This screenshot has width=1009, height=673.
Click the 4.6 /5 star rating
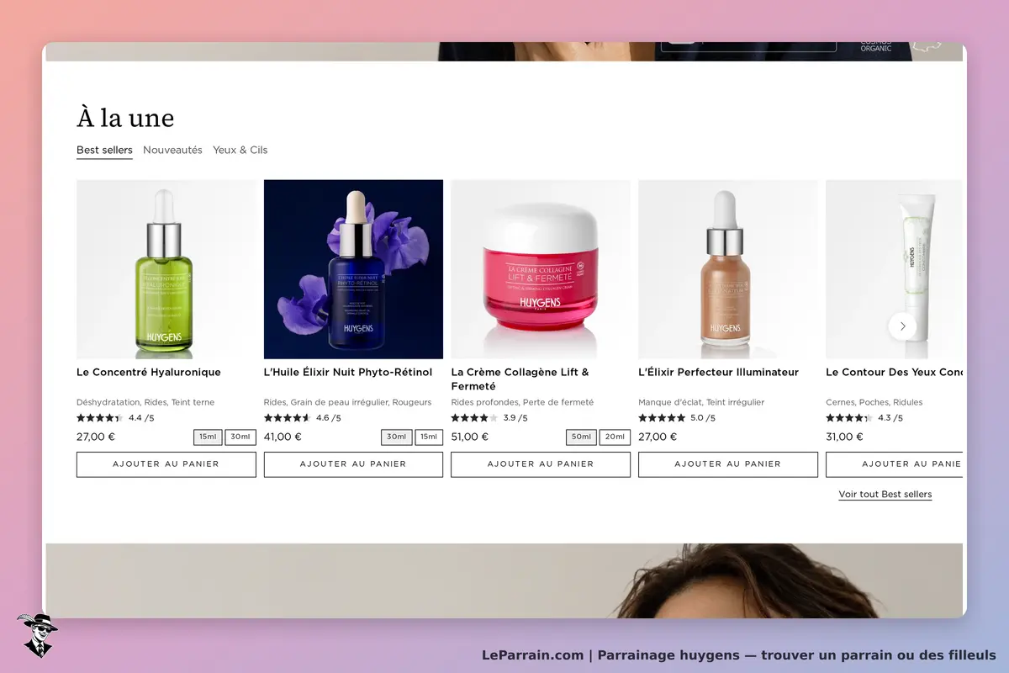tap(303, 418)
